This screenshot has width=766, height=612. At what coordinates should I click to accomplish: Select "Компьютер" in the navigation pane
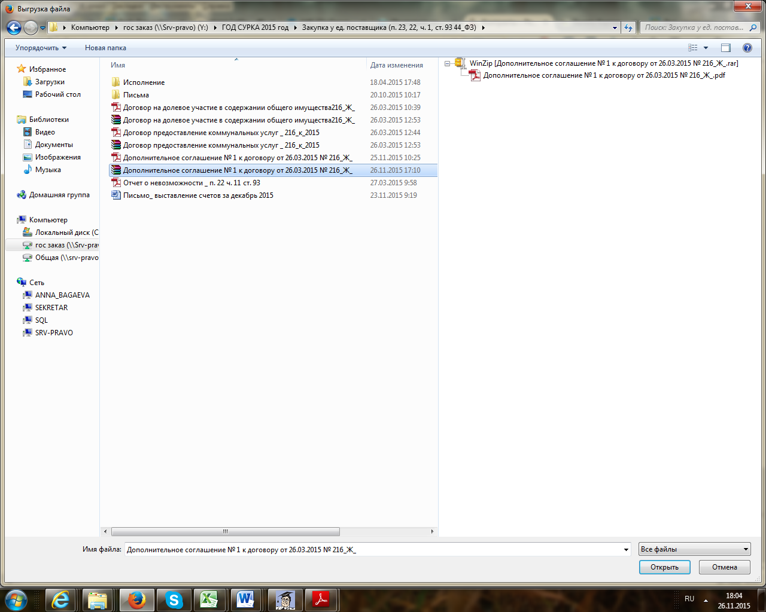[x=48, y=220]
